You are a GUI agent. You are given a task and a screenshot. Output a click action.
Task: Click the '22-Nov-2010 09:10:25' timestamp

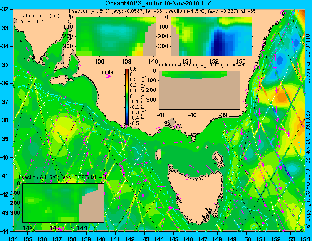308,137
